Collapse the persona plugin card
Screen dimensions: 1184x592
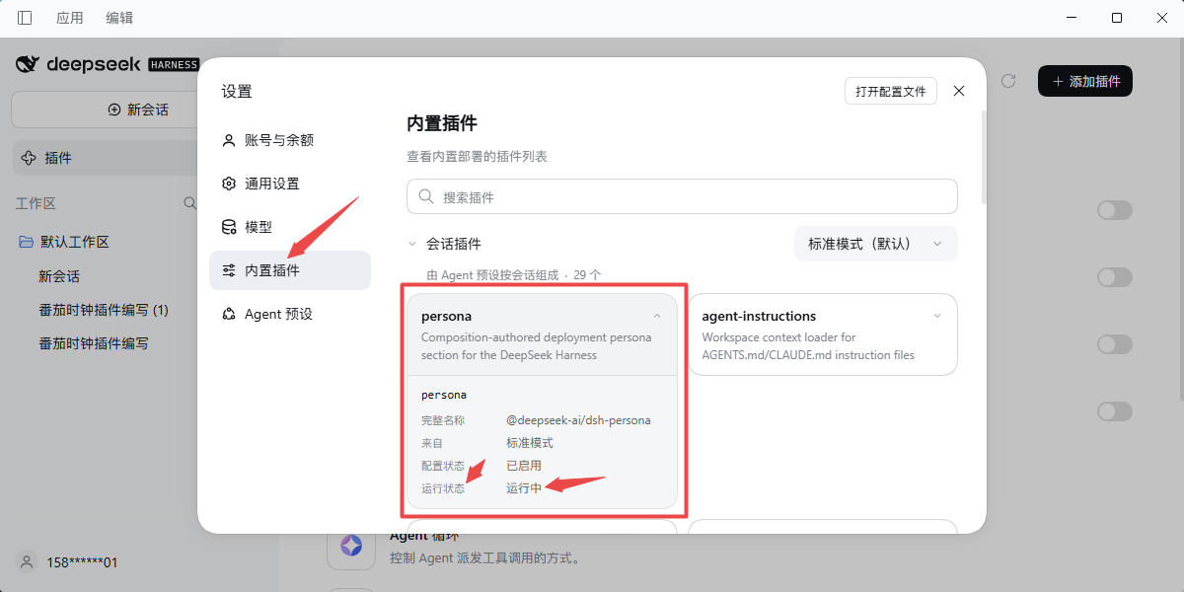(657, 317)
